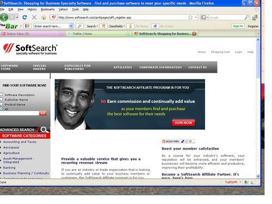Viewport: 272px width, 204px height.
Task: Open the Bookmarks menu
Action: point(47,9)
